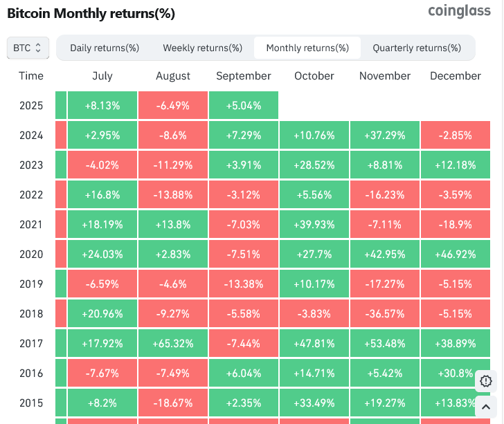The width and height of the screenshot is (504, 424).
Task: Click the +53.48% cell for November 2017
Action: (x=385, y=343)
